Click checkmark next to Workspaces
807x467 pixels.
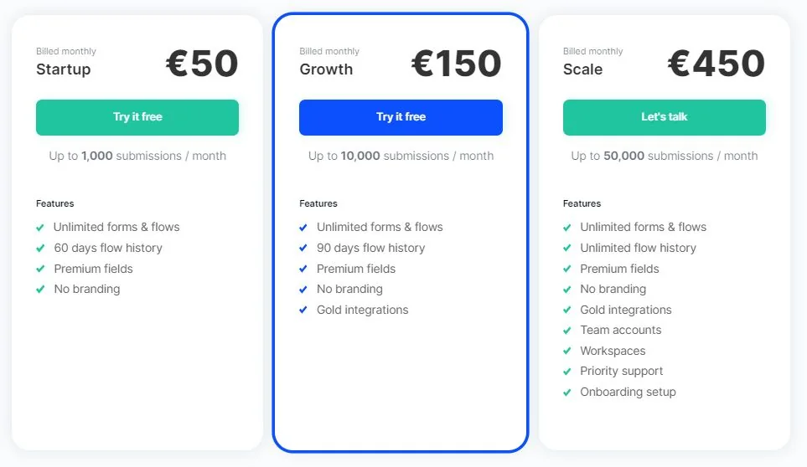coord(567,352)
